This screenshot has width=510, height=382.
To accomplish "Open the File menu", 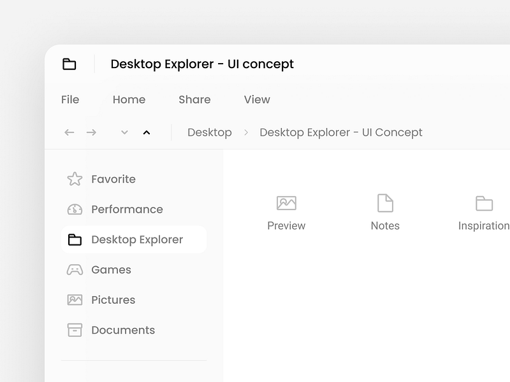I will pyautogui.click(x=70, y=99).
